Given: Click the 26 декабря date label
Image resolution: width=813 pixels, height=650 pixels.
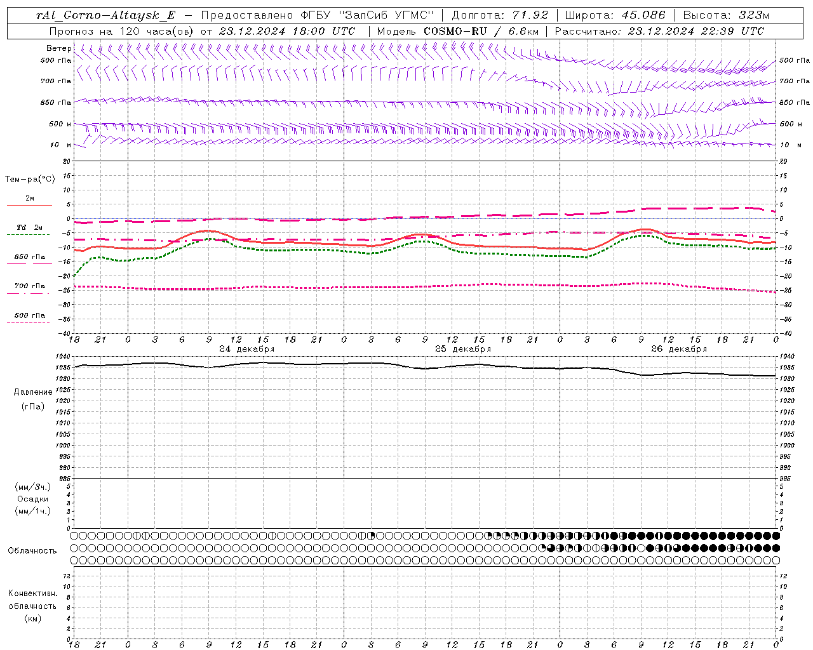Looking at the screenshot, I should click(678, 349).
